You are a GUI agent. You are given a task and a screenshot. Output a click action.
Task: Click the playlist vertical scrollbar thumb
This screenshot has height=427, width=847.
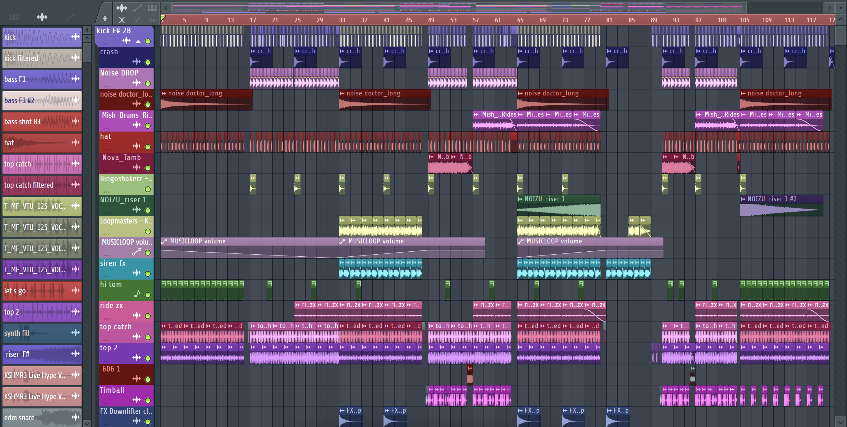tap(841, 36)
